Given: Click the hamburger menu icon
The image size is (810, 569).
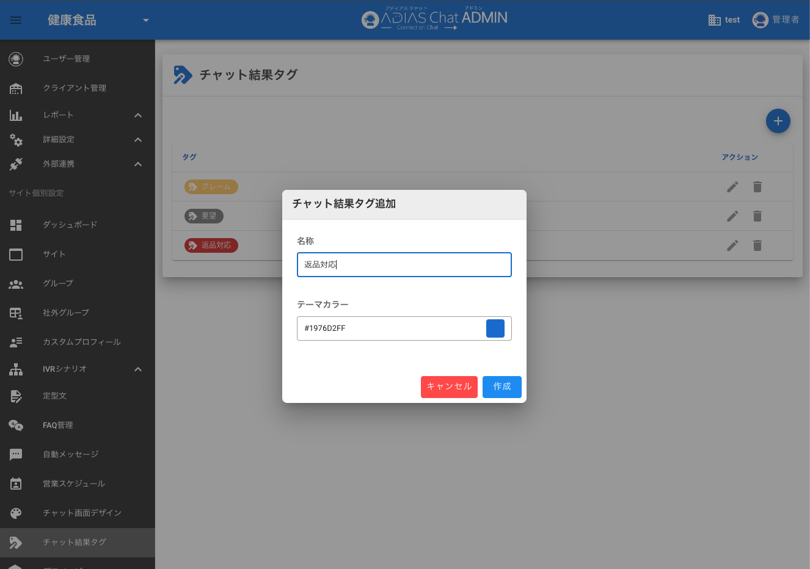Looking at the screenshot, I should point(16,20).
